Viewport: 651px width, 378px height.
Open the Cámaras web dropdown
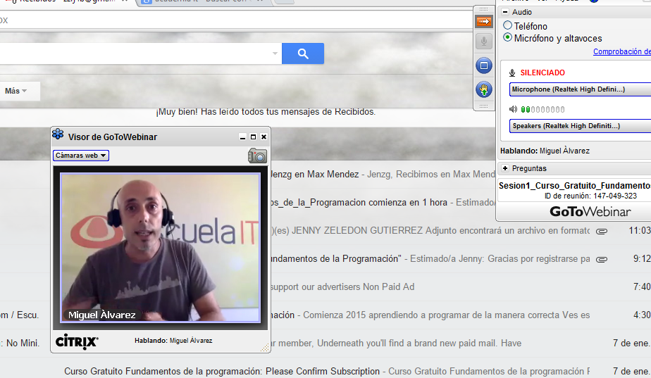(81, 156)
